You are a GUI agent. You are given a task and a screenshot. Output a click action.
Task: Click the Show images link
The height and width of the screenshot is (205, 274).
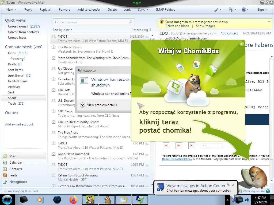[x=205, y=26]
